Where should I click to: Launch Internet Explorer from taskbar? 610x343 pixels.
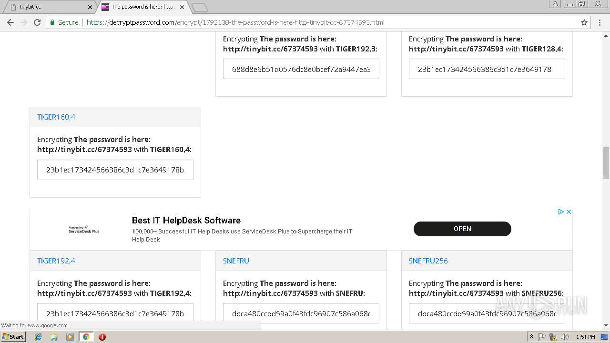tap(38, 337)
